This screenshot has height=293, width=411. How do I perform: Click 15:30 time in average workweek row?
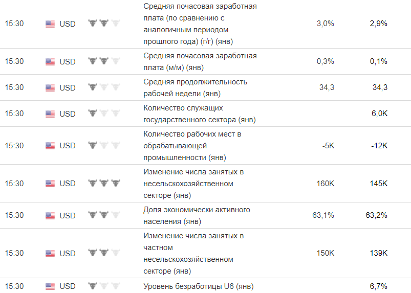(14, 87)
